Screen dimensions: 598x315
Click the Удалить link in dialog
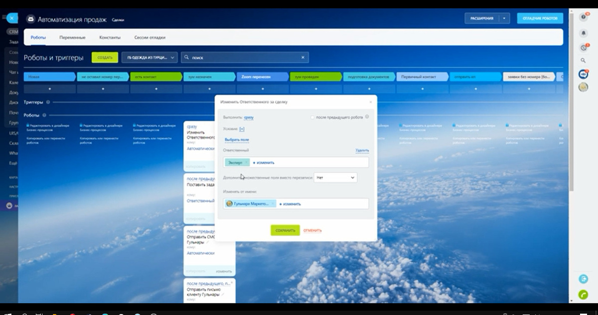[x=362, y=150]
